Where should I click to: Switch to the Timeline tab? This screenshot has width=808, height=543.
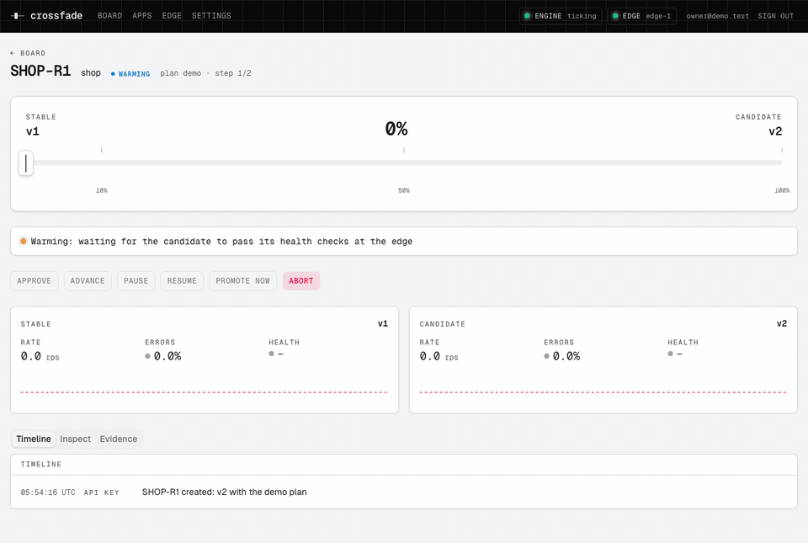coord(34,439)
